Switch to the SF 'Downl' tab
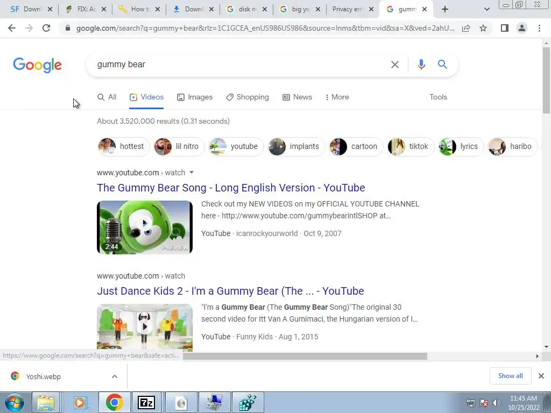Viewport: 551px width, 413px height. pos(32,9)
